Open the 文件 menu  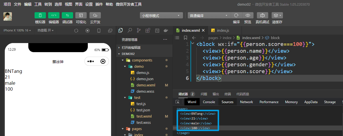click(18, 4)
